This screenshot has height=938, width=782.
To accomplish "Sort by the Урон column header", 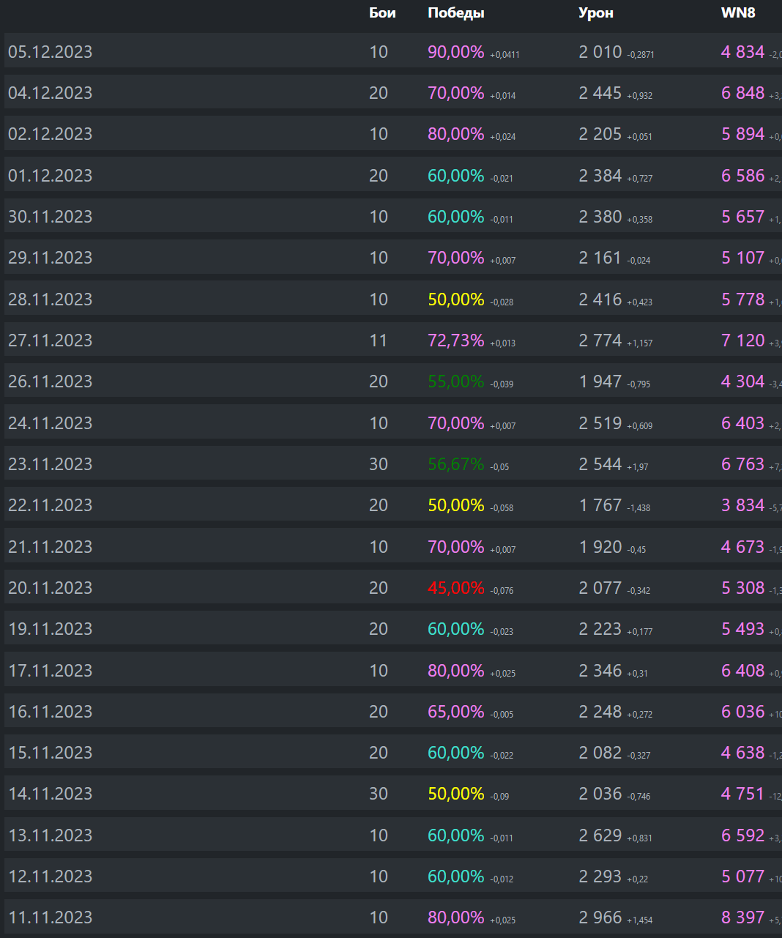I will (596, 13).
